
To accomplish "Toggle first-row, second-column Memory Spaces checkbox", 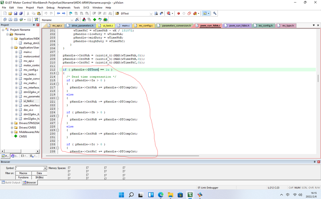I will [x=87, y=168].
